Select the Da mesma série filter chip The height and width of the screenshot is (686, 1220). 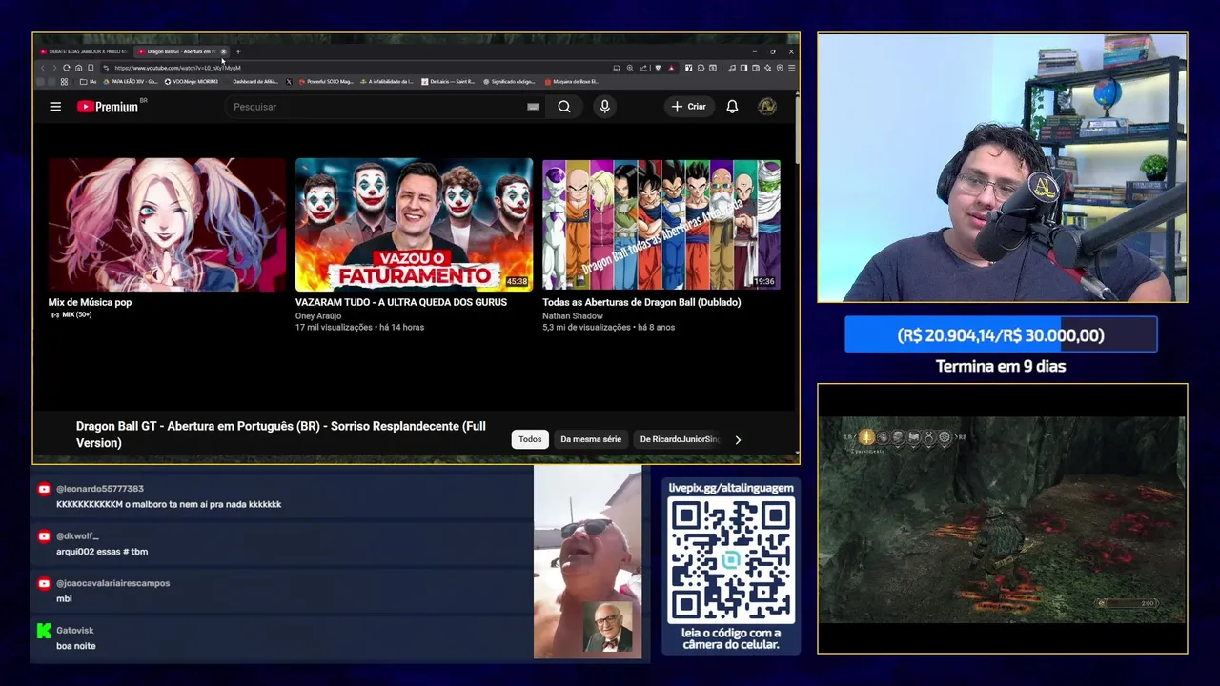pyautogui.click(x=591, y=439)
